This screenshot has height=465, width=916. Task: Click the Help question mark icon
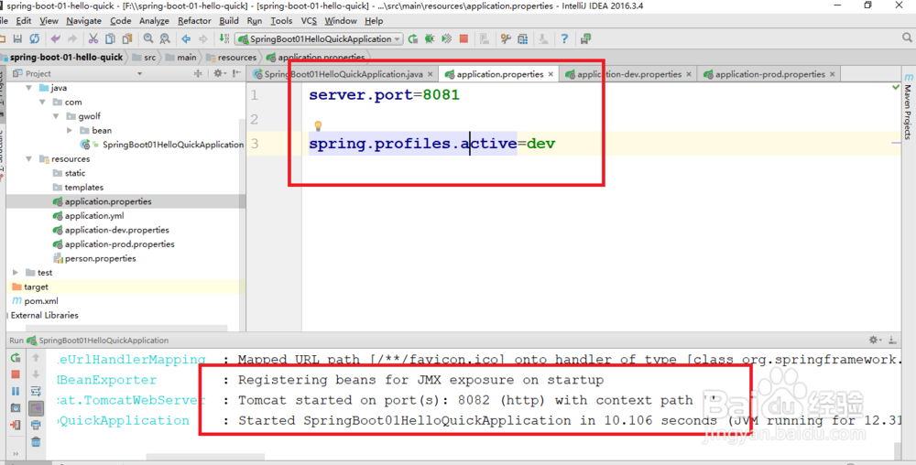[564, 39]
